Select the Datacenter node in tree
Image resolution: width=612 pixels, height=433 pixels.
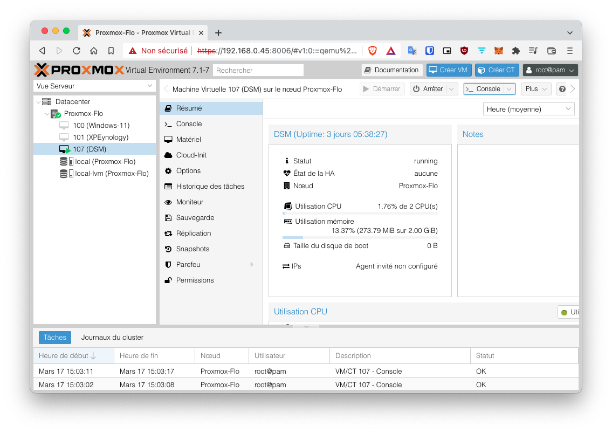[x=73, y=101]
